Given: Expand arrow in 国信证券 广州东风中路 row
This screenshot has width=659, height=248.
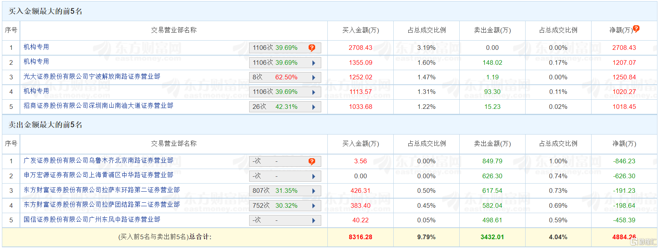Looking at the screenshot, I should point(314,220).
